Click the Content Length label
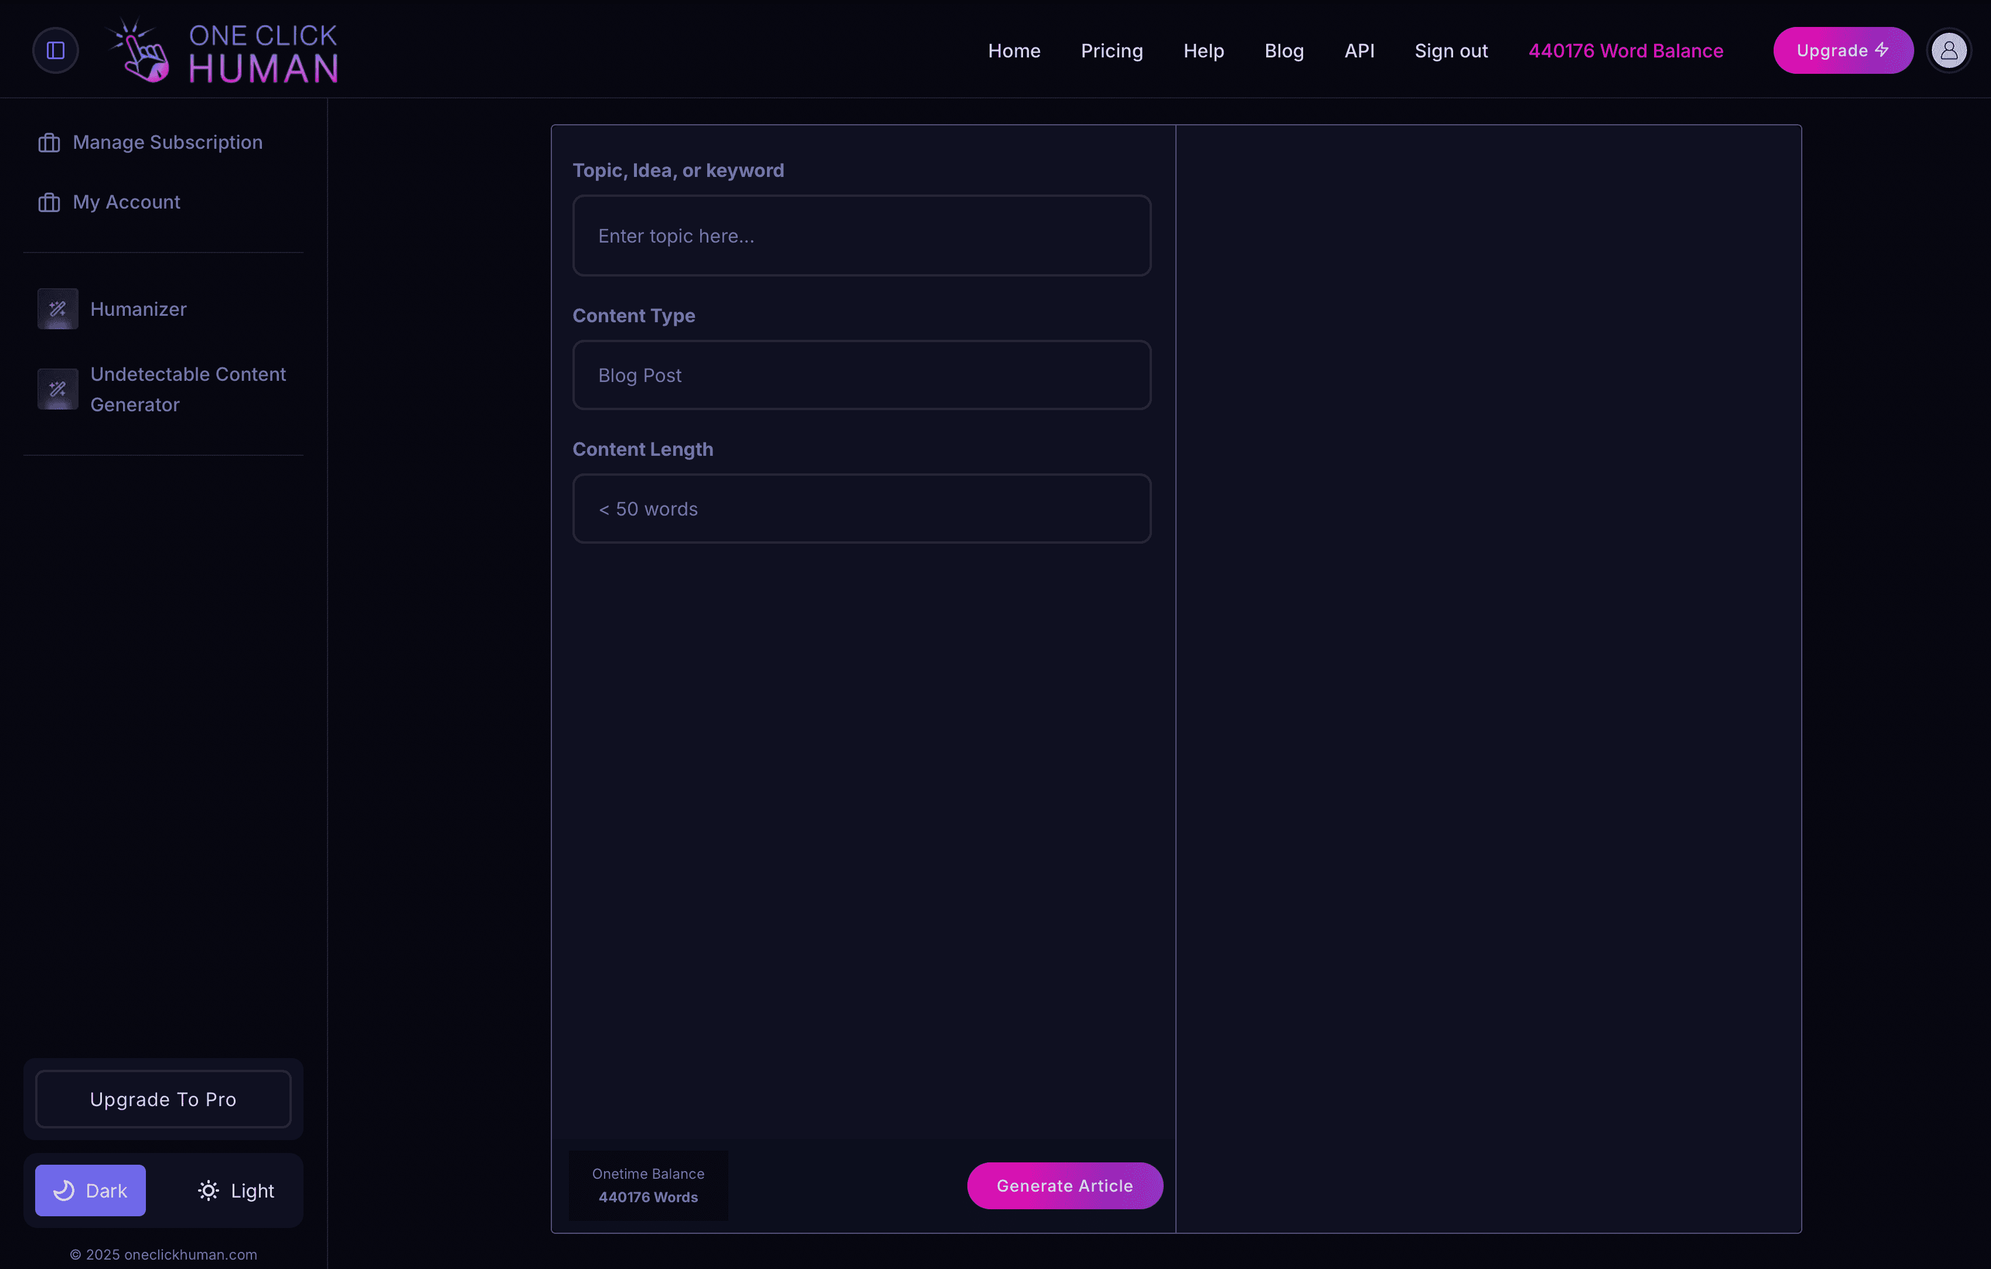The image size is (1991, 1269). 642,449
